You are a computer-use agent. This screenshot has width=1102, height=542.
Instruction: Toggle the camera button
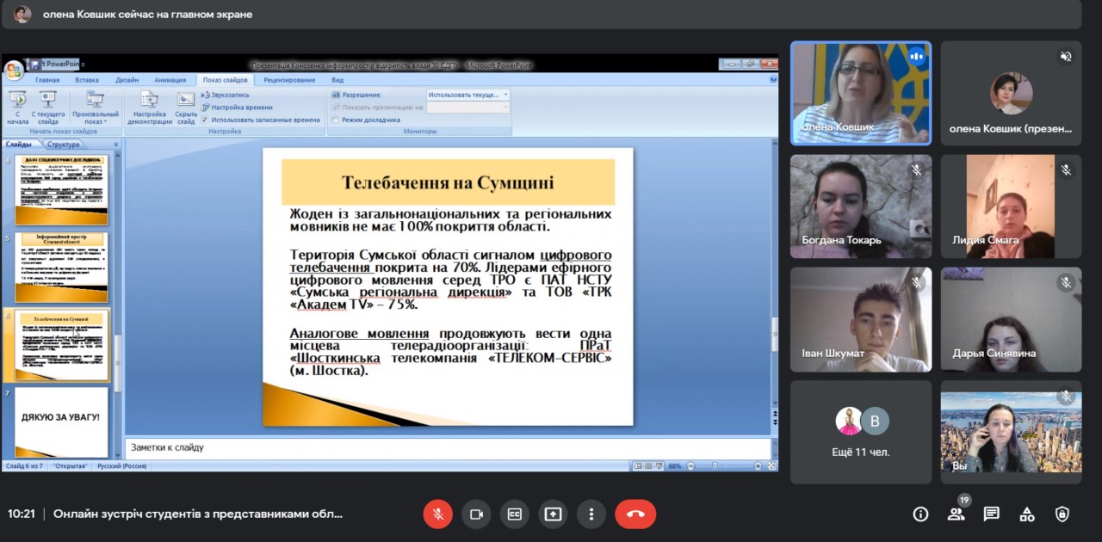(x=476, y=514)
